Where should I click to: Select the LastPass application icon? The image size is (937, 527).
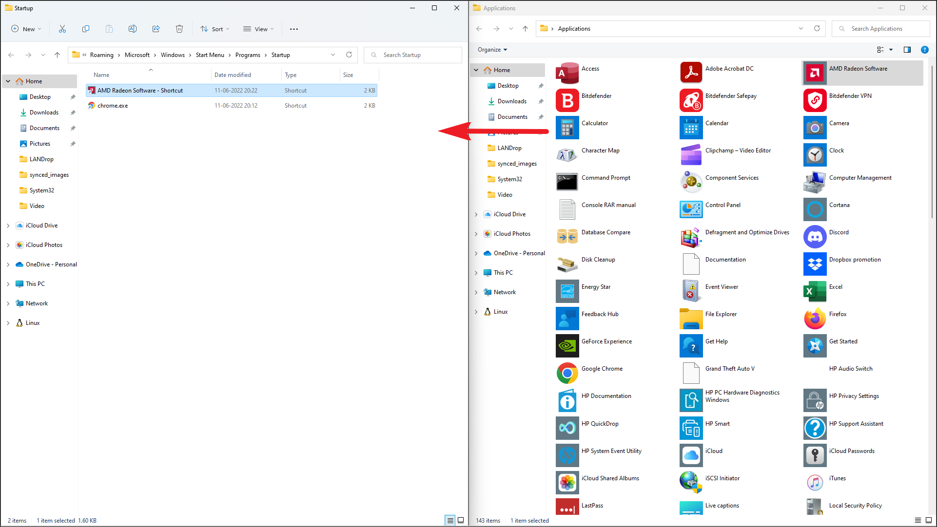pos(567,507)
